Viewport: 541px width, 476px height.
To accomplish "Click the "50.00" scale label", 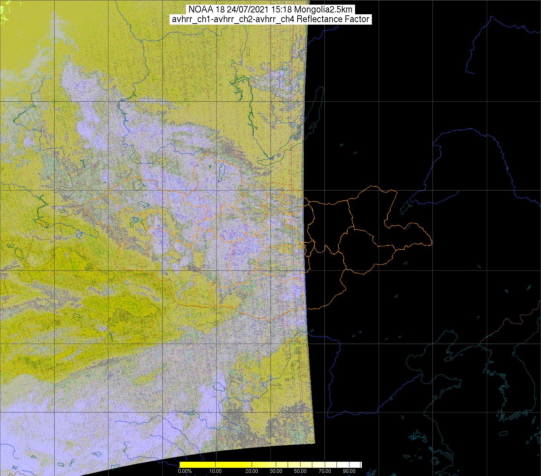I will (301, 471).
